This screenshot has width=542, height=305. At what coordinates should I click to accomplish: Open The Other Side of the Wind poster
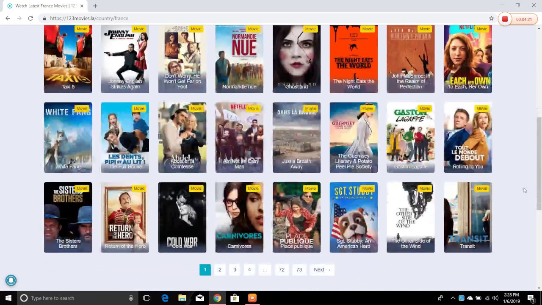(x=411, y=217)
